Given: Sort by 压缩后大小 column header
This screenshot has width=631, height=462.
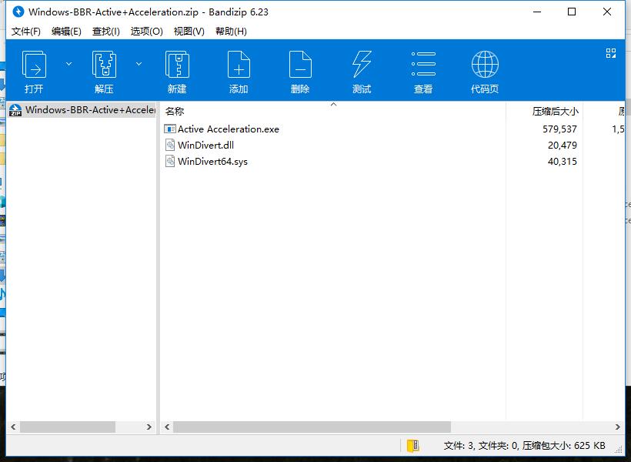Looking at the screenshot, I should click(556, 111).
